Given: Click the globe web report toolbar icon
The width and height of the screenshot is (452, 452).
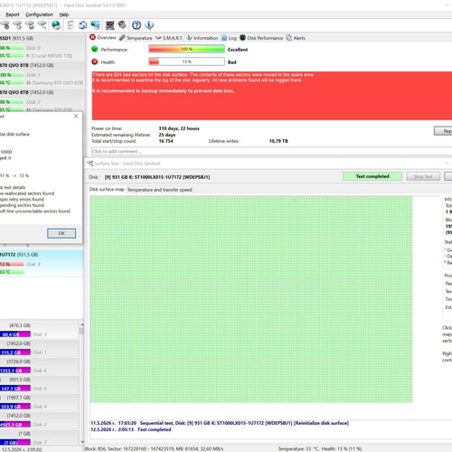Looking at the screenshot, I should 56,25.
